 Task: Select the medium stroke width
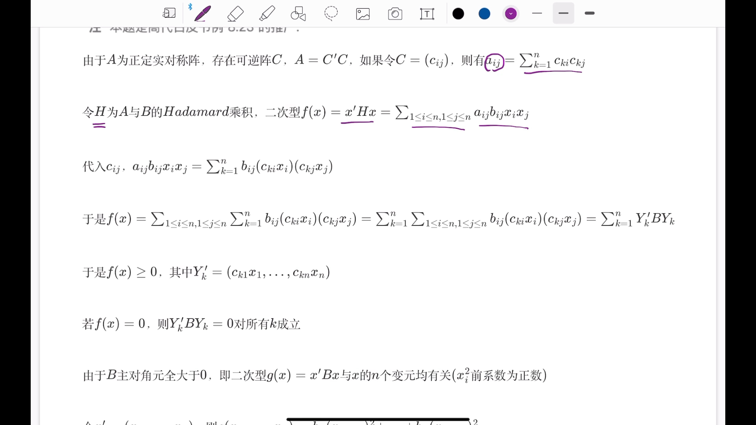563,13
